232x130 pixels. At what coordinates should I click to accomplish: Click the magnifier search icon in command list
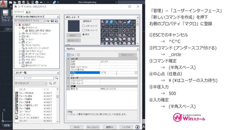tap(57, 78)
